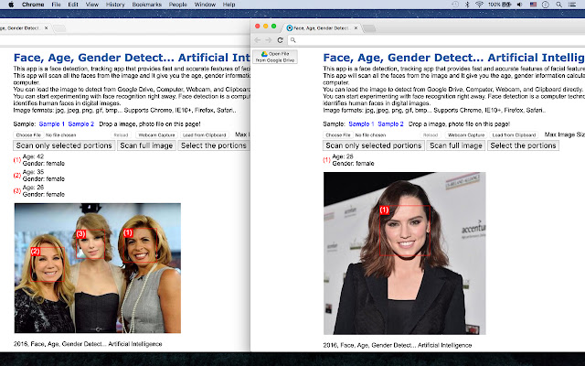Click Load from Clipboard in left window
Image resolution: width=585 pixels, height=366 pixels.
[x=205, y=135]
